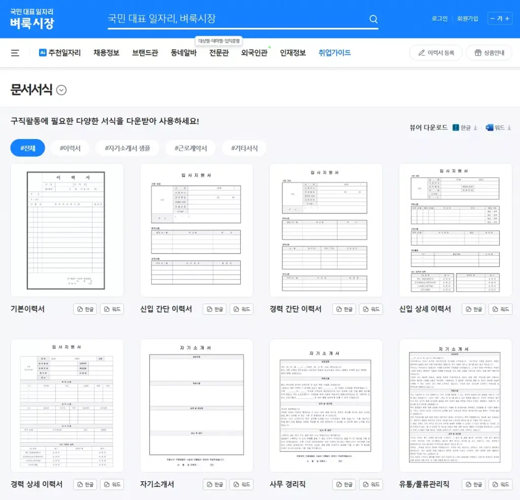Click the AI badge beside 추천일자리
This screenshot has height=500, width=520.
[41, 52]
